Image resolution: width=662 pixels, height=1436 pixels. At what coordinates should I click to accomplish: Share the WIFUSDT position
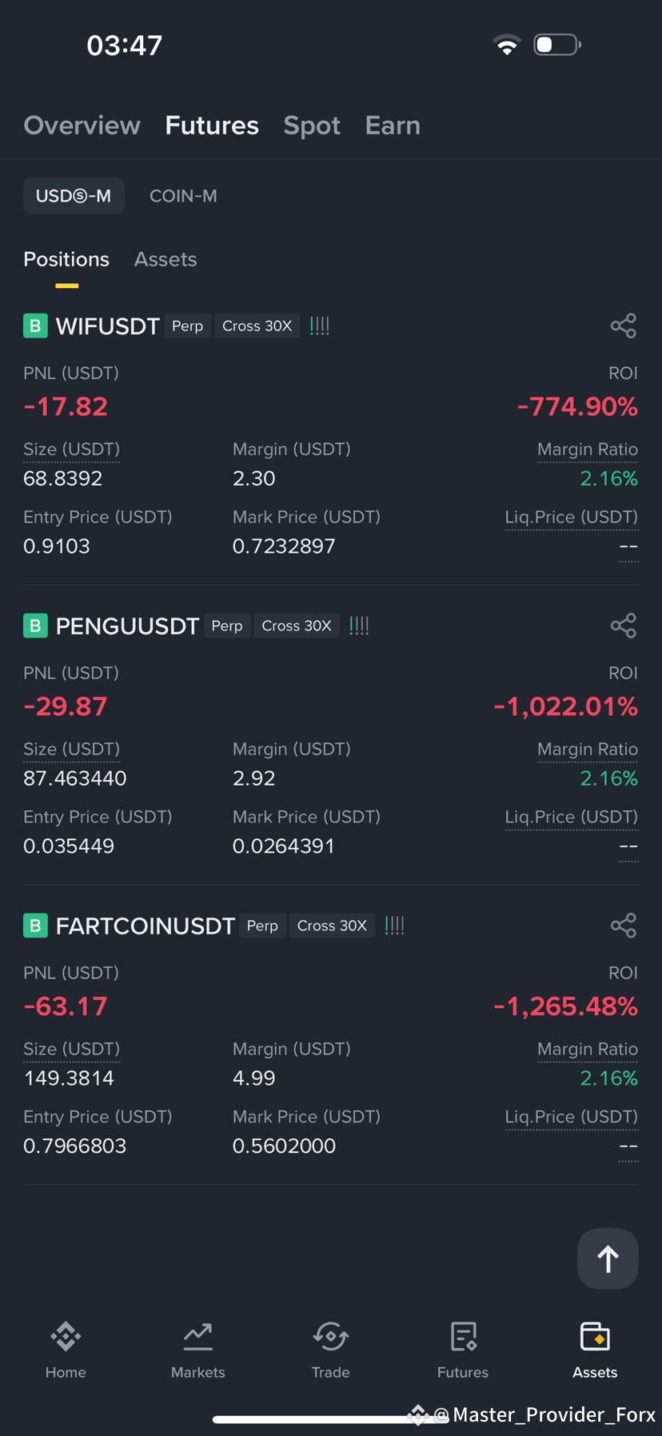point(623,326)
